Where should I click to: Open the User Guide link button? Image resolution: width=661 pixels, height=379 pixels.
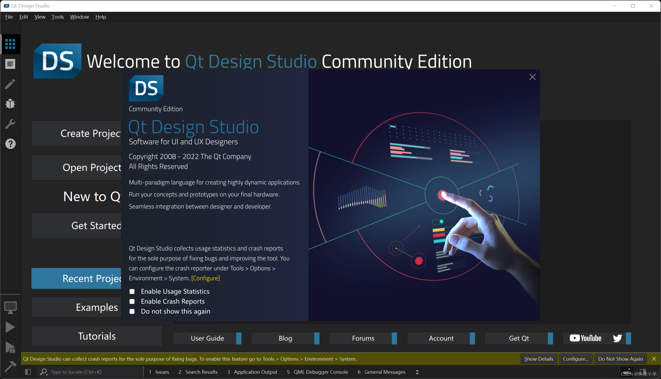pyautogui.click(x=207, y=338)
